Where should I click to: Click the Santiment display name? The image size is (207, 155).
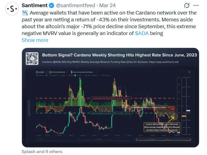34,5
